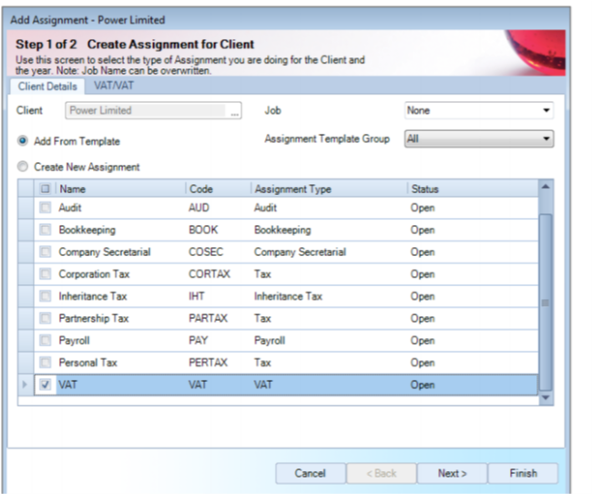Select the 'Bookkeeping' name cell
This screenshot has width=592, height=494.
[120, 230]
